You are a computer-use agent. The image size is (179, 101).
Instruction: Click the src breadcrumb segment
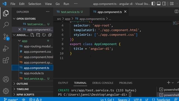pos(59,19)
